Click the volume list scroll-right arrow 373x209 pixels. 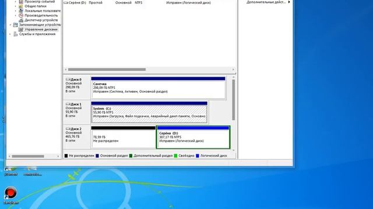pyautogui.click(x=233, y=70)
